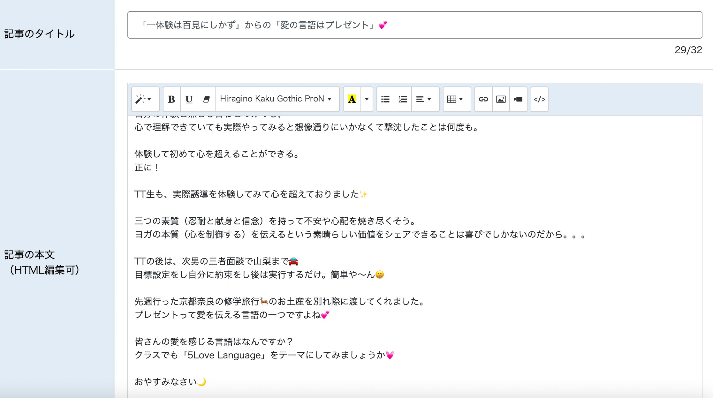The image size is (713, 398).
Task: Click the insert picture icon
Action: click(x=501, y=99)
